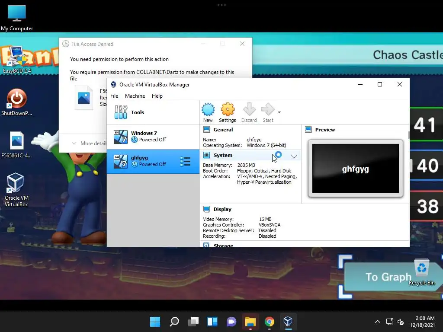The height and width of the screenshot is (332, 443).
Task: Select the Windows 7 virtual machine
Action: click(153, 137)
